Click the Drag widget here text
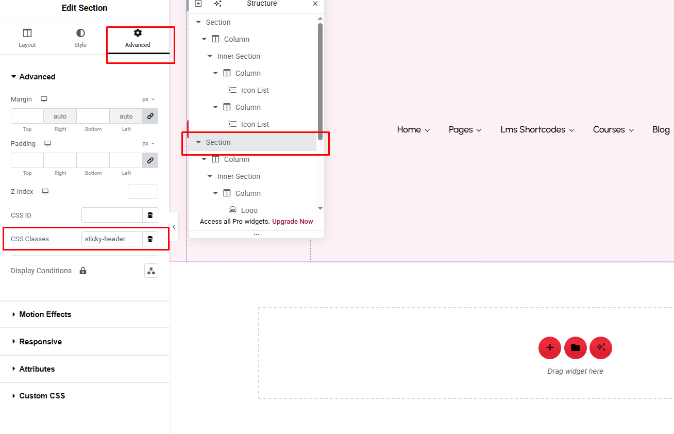Image resolution: width=674 pixels, height=434 pixels. (x=575, y=371)
